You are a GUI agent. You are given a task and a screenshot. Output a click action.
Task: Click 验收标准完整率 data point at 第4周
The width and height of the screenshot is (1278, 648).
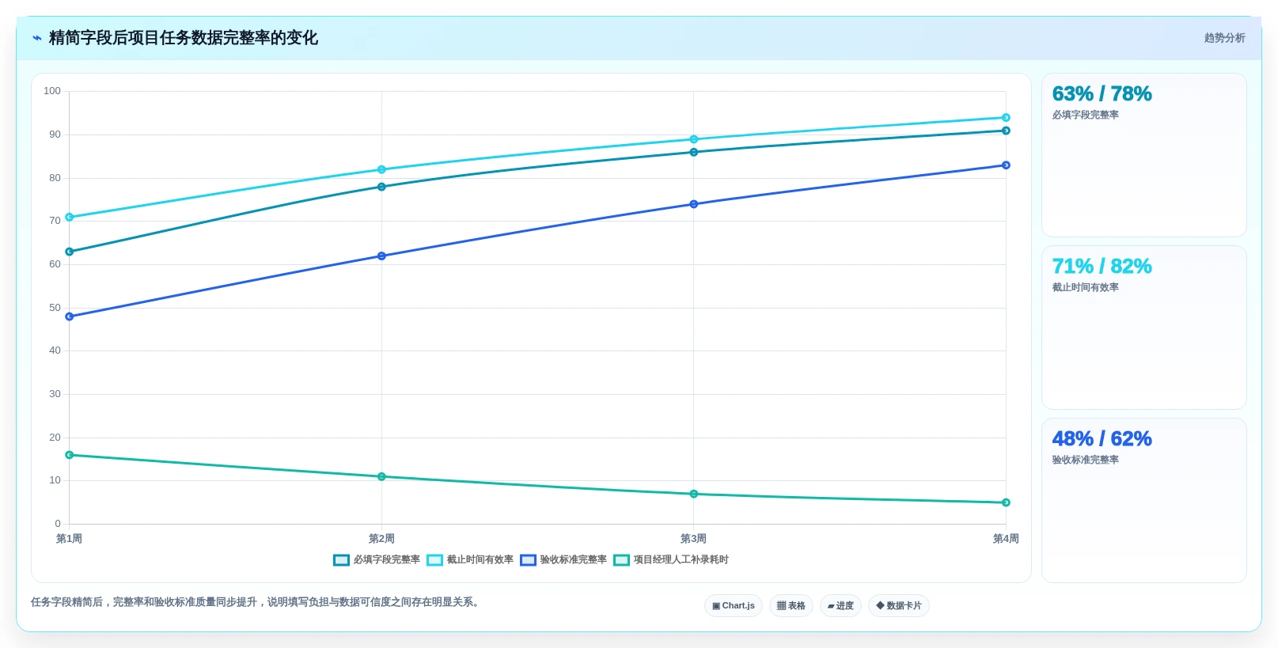[x=1006, y=165]
